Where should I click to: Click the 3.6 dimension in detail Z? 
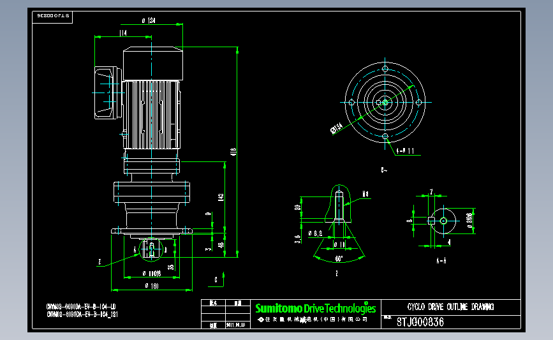point(298,239)
